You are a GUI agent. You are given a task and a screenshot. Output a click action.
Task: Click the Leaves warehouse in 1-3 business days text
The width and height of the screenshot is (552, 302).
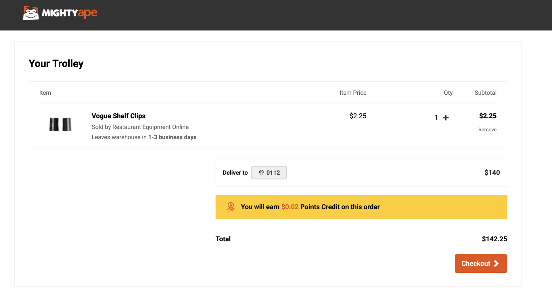pos(144,137)
